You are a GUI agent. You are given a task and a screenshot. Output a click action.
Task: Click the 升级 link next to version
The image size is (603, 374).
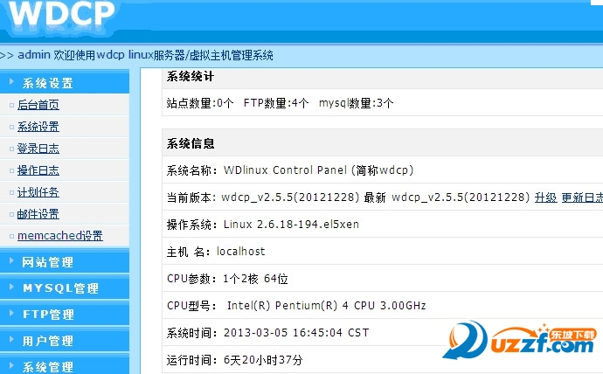pyautogui.click(x=545, y=197)
